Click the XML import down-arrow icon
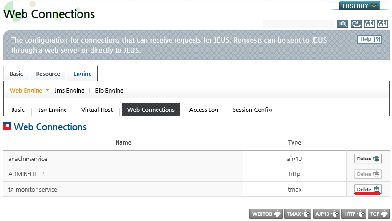The width and height of the screenshot is (392, 221). [x=382, y=24]
